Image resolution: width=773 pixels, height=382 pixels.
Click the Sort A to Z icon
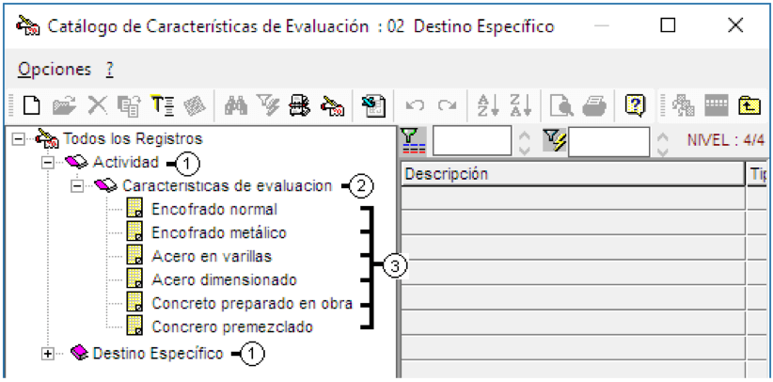[489, 105]
